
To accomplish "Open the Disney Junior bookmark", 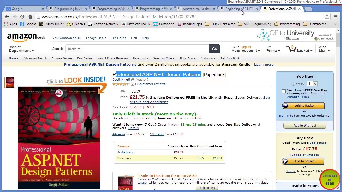I will pos(51,24).
